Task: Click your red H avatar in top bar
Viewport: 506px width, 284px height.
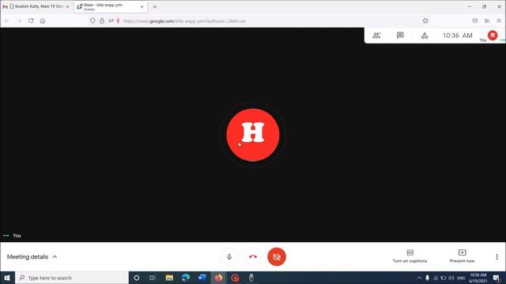Action: pyautogui.click(x=493, y=35)
